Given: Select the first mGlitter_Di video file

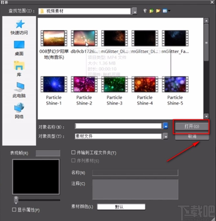Looking at the screenshot, I should (x=114, y=38).
